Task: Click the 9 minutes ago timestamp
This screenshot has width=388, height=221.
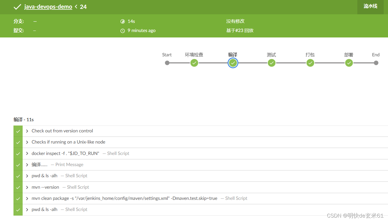Action: 142,30
